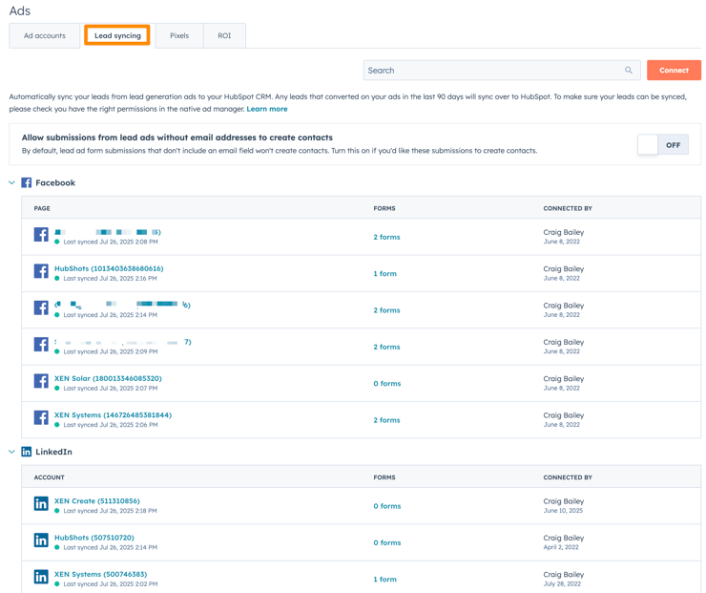Open the blurred Facebook page link synced 2:09 PM
The image size is (706, 593).
pyautogui.click(x=123, y=342)
